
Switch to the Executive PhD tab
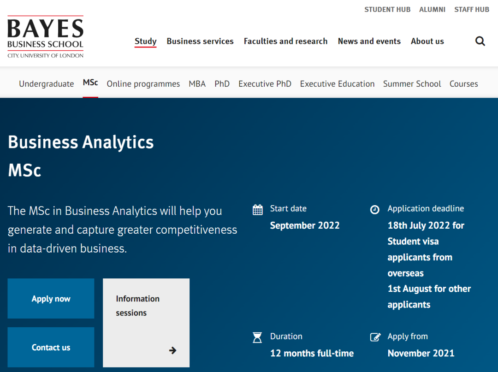tap(265, 84)
